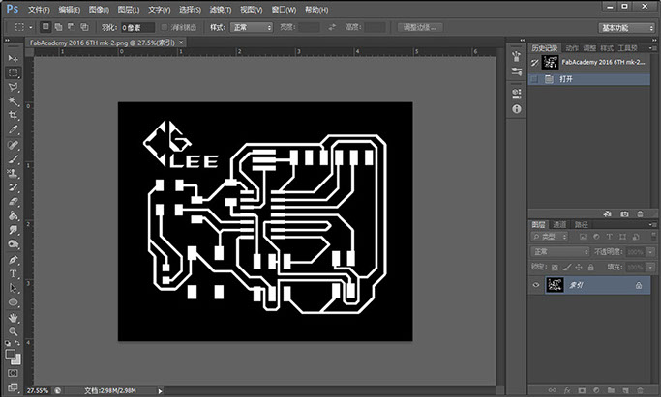
Task: Select the Hand tool
Action: 14,318
